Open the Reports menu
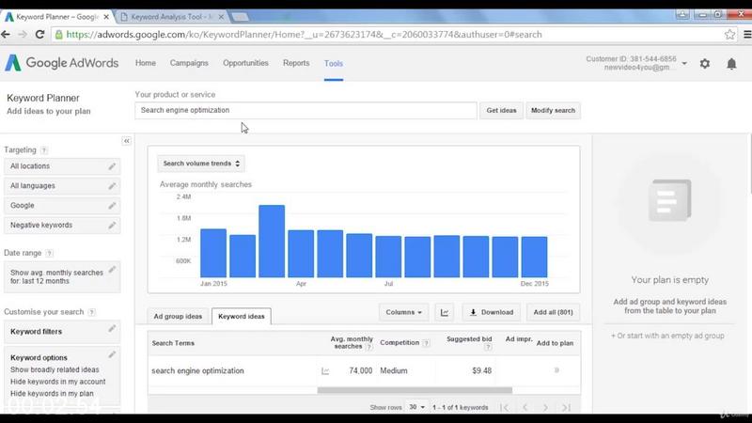This screenshot has height=423, width=752. coord(296,63)
